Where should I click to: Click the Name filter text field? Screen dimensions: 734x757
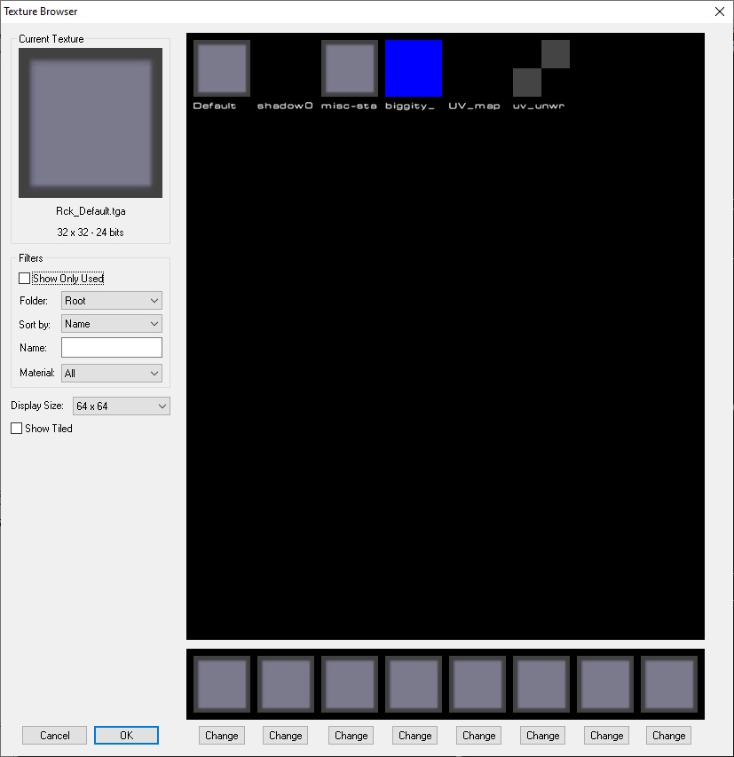coord(112,348)
